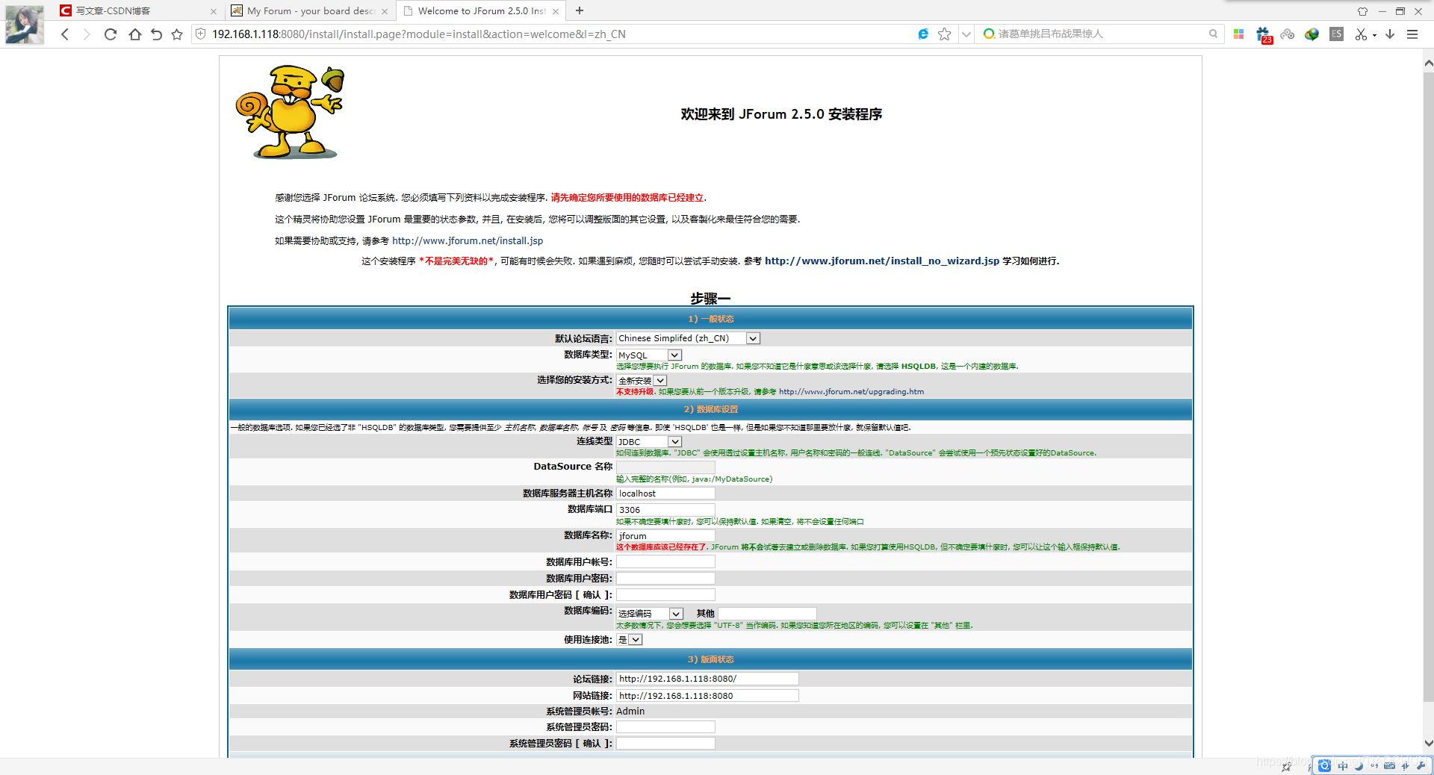The width and height of the screenshot is (1434, 775).
Task: Click the rocket accelerator icon in status bar
Action: pos(1286,767)
